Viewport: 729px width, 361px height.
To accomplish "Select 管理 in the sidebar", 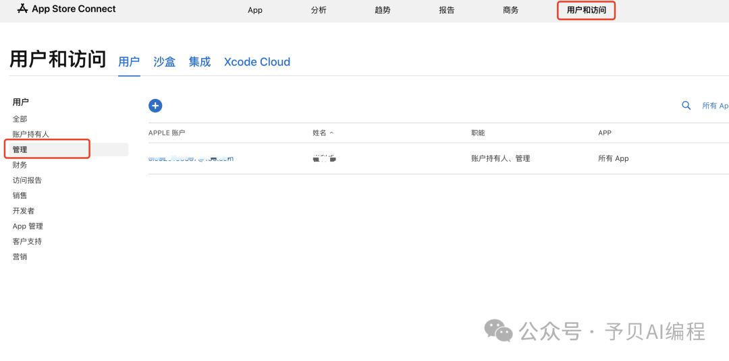I will click(x=20, y=150).
